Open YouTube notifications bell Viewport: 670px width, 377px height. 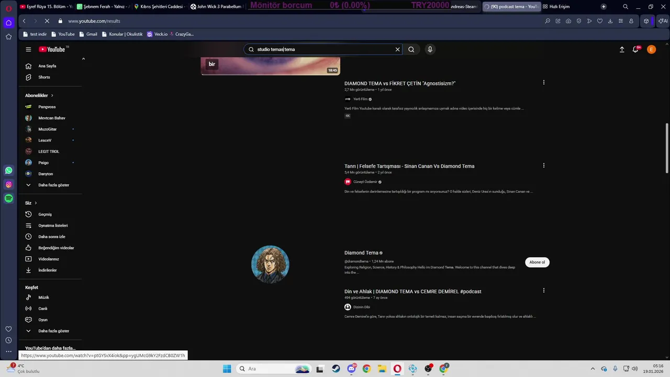pos(636,49)
